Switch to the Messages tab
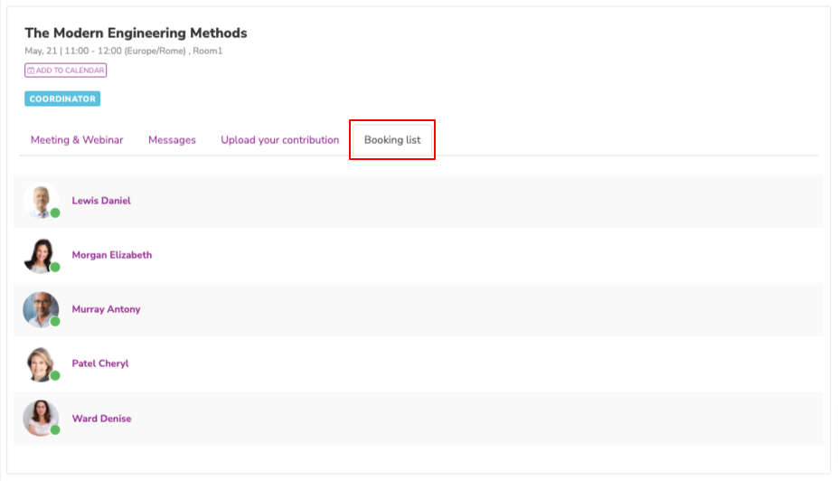838x481 pixels. [172, 140]
